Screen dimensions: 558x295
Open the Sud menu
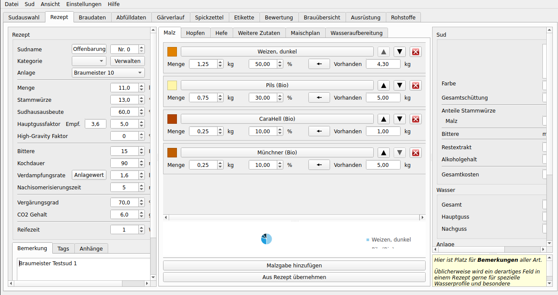(x=29, y=4)
